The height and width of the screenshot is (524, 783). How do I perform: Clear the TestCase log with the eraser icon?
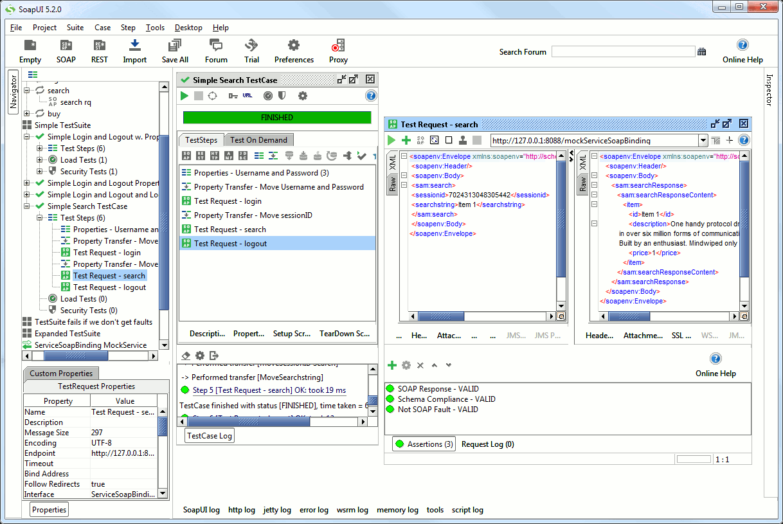click(186, 356)
